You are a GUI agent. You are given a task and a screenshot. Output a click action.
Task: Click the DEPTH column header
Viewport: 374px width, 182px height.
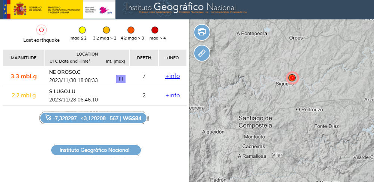(x=144, y=58)
